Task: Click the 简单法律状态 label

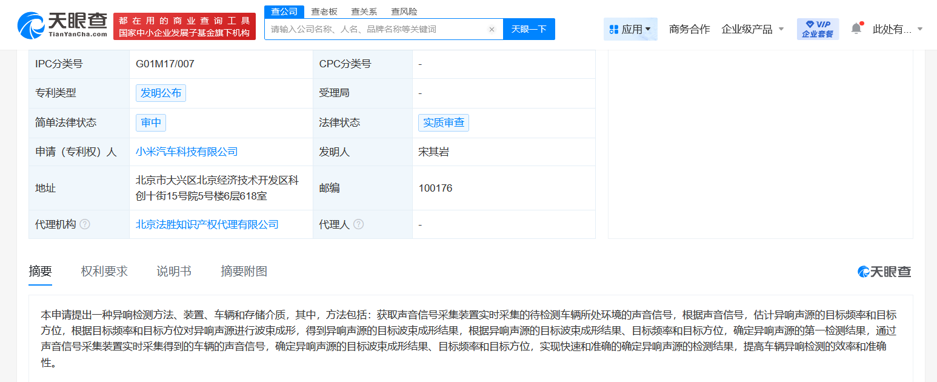Action: (66, 122)
